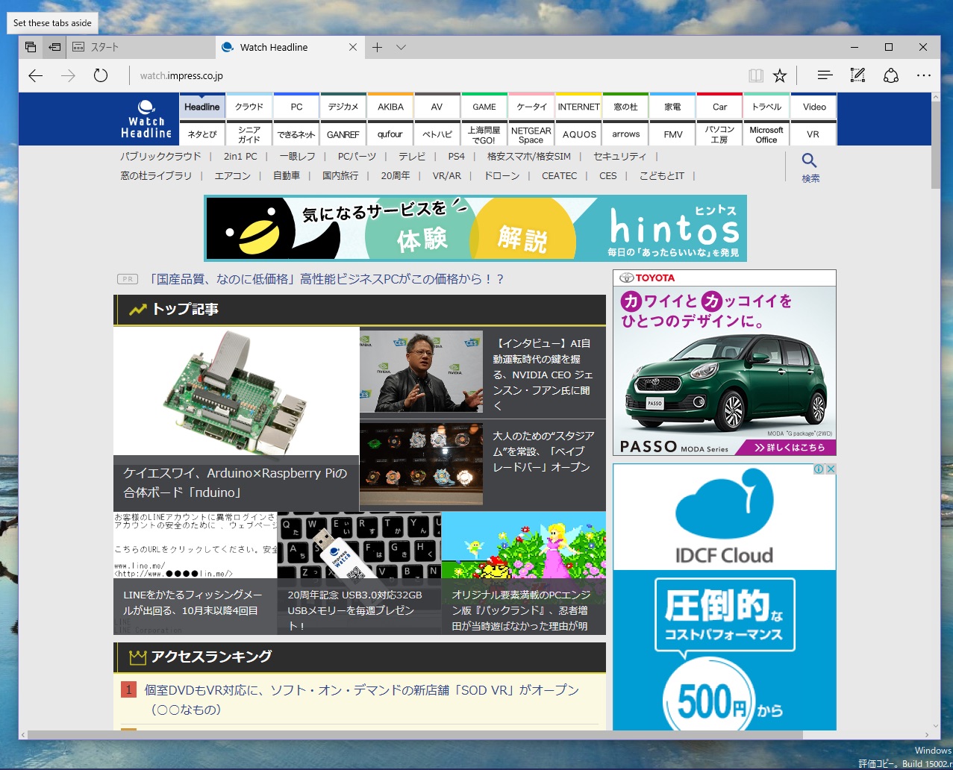The height and width of the screenshot is (770, 953).
Task: Go back with the Back arrow
Action: [x=35, y=75]
